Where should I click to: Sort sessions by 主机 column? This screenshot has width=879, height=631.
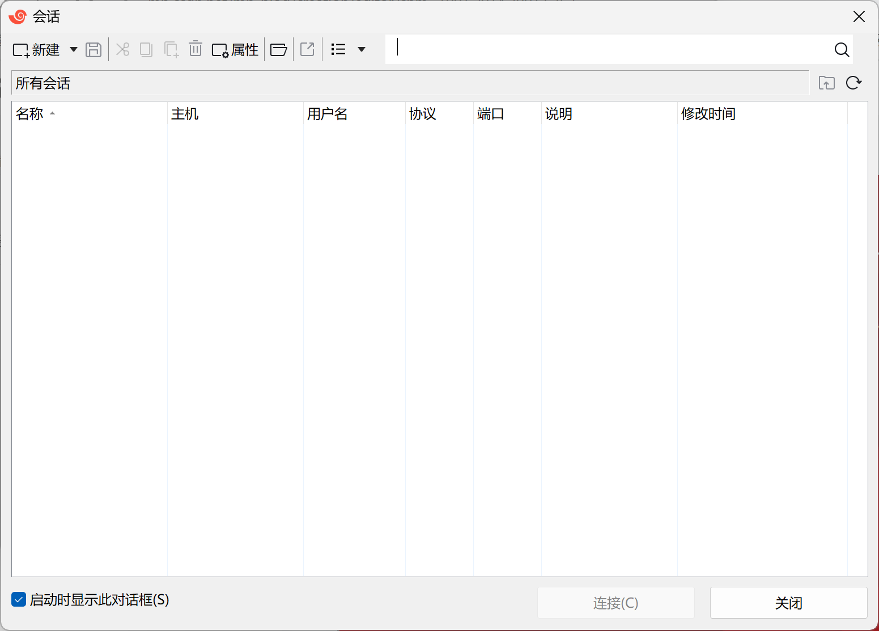pos(185,113)
